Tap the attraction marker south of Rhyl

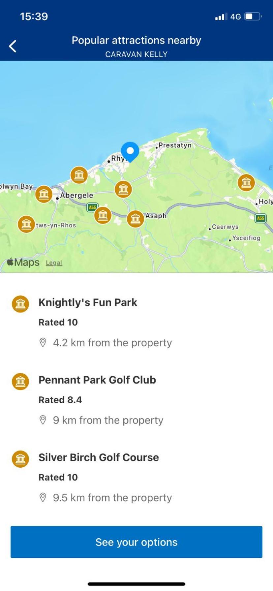click(123, 189)
